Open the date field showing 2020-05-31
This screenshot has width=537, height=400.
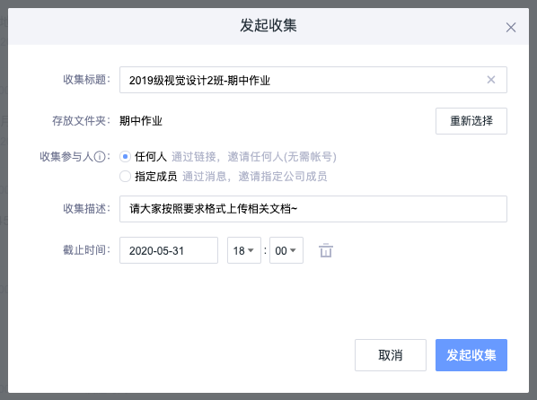pyautogui.click(x=169, y=250)
